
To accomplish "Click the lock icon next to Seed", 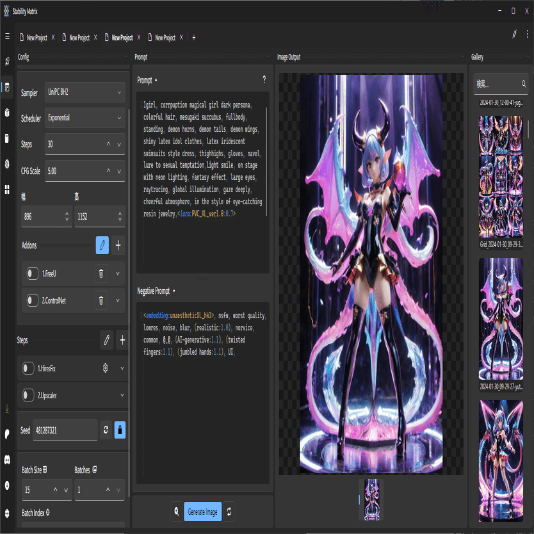I will tap(120, 430).
